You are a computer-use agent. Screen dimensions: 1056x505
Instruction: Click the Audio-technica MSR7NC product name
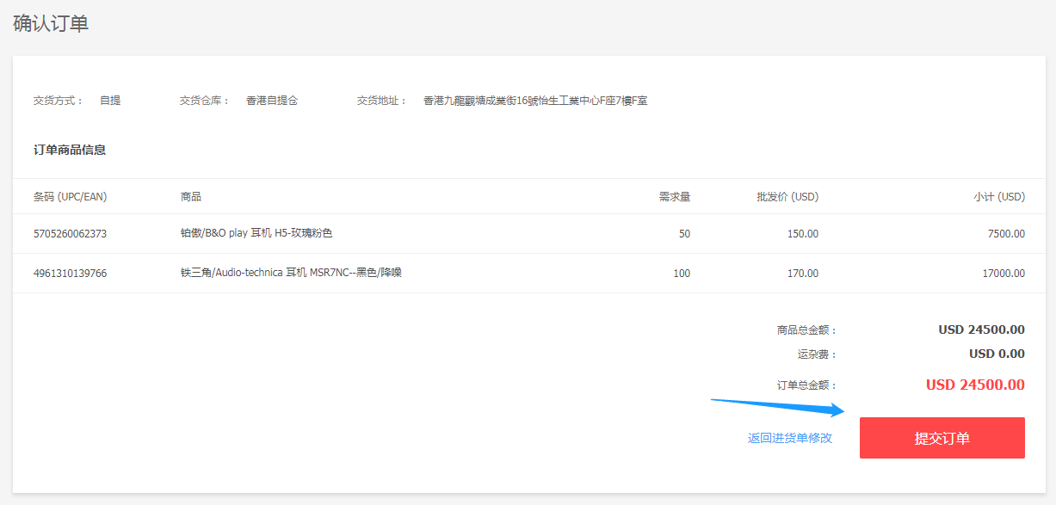click(291, 273)
